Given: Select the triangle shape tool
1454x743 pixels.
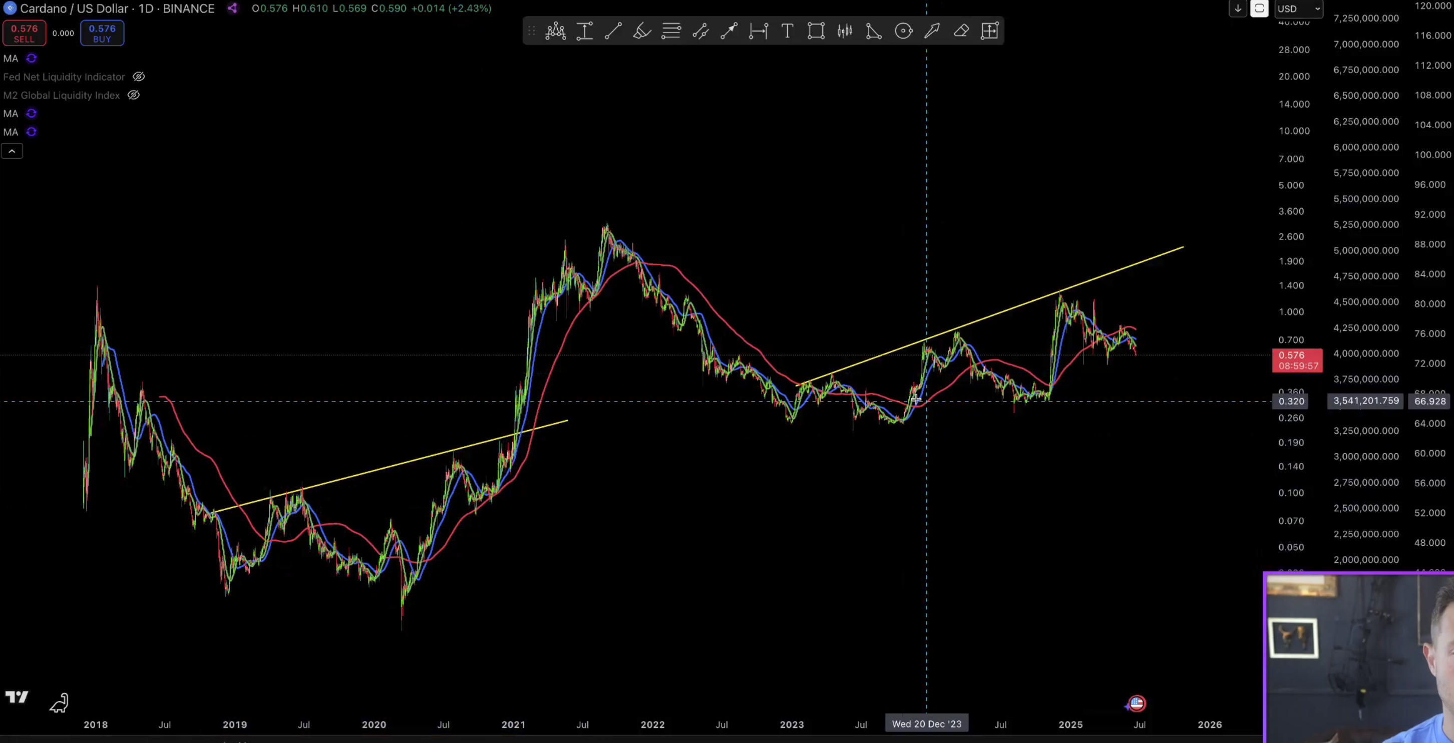Looking at the screenshot, I should (x=874, y=31).
